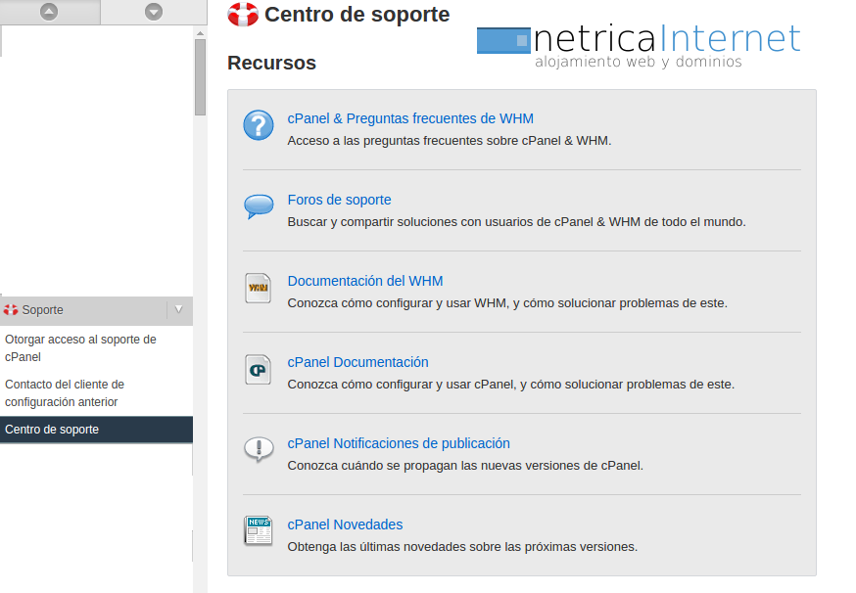Click the cPanel documentation file icon
856x593 pixels.
click(259, 369)
